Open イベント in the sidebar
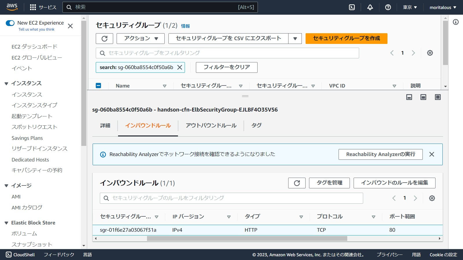Image resolution: width=463 pixels, height=260 pixels. coord(22,68)
